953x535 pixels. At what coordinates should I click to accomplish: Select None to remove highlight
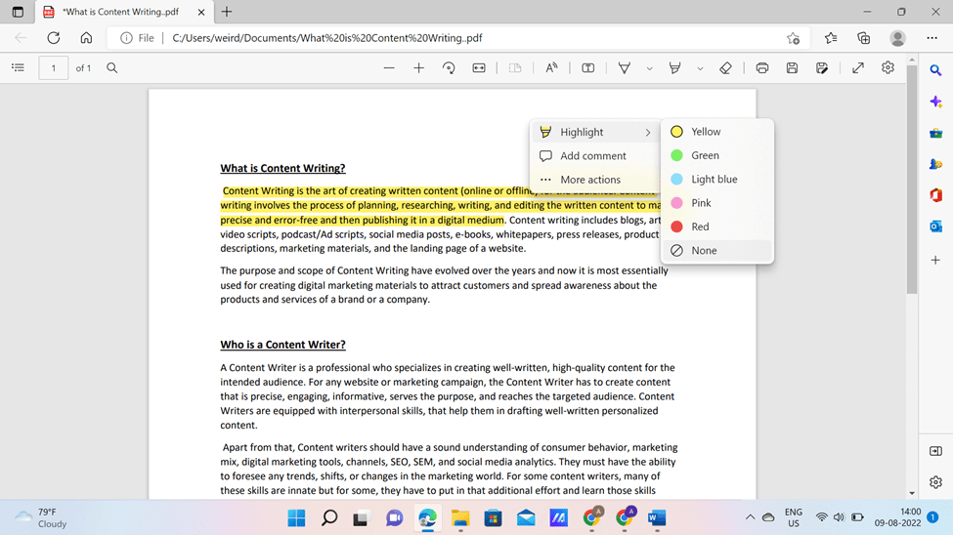click(717, 250)
